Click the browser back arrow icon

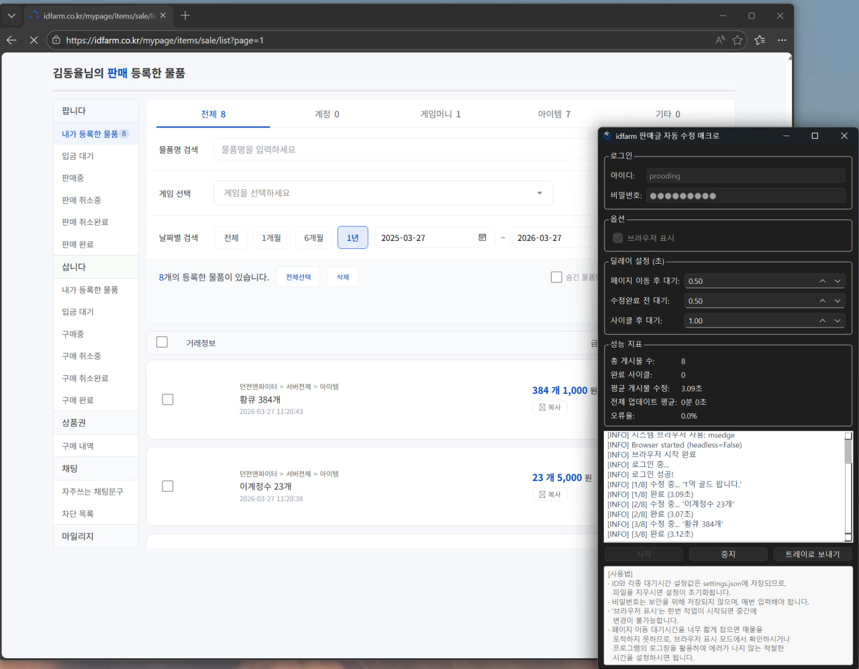click(x=11, y=40)
